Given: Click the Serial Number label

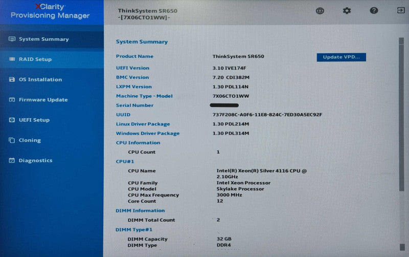Looking at the screenshot, I should 134,105.
